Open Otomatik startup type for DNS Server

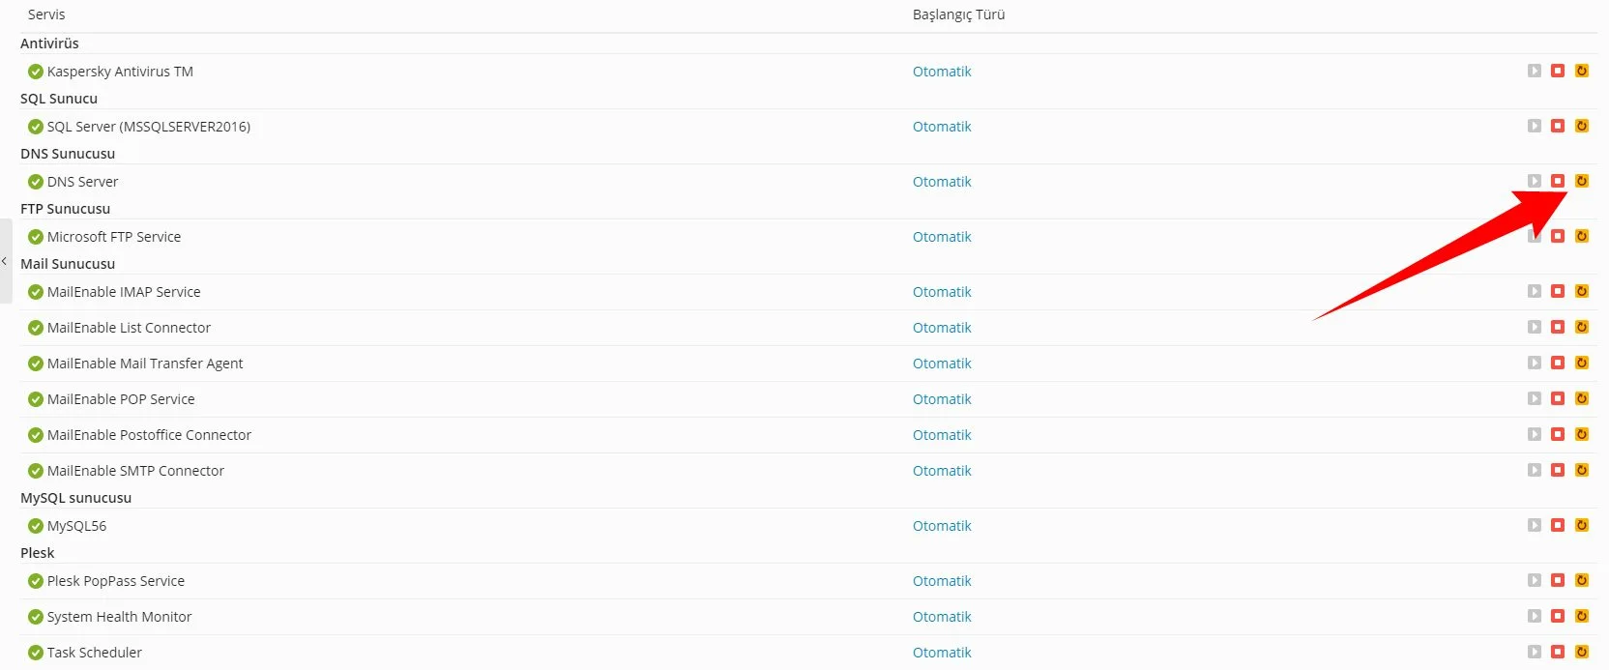tap(942, 182)
